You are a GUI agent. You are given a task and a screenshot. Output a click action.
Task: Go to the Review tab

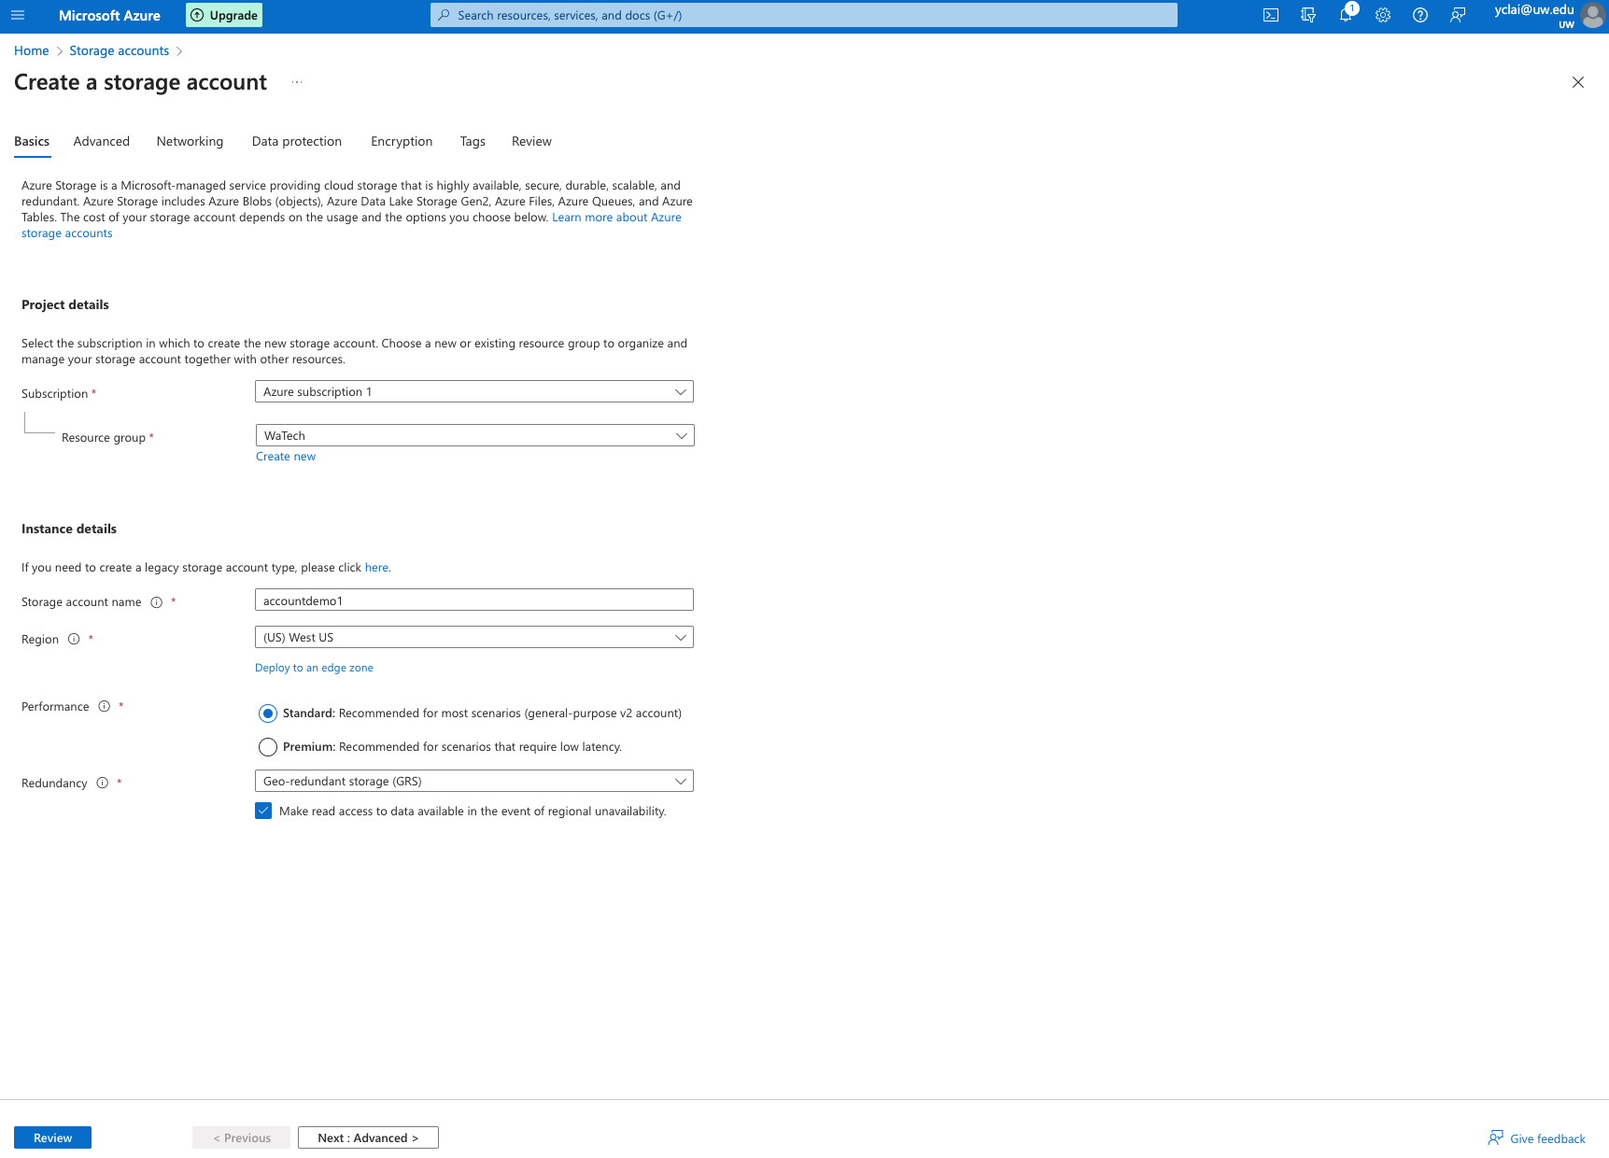pos(531,141)
